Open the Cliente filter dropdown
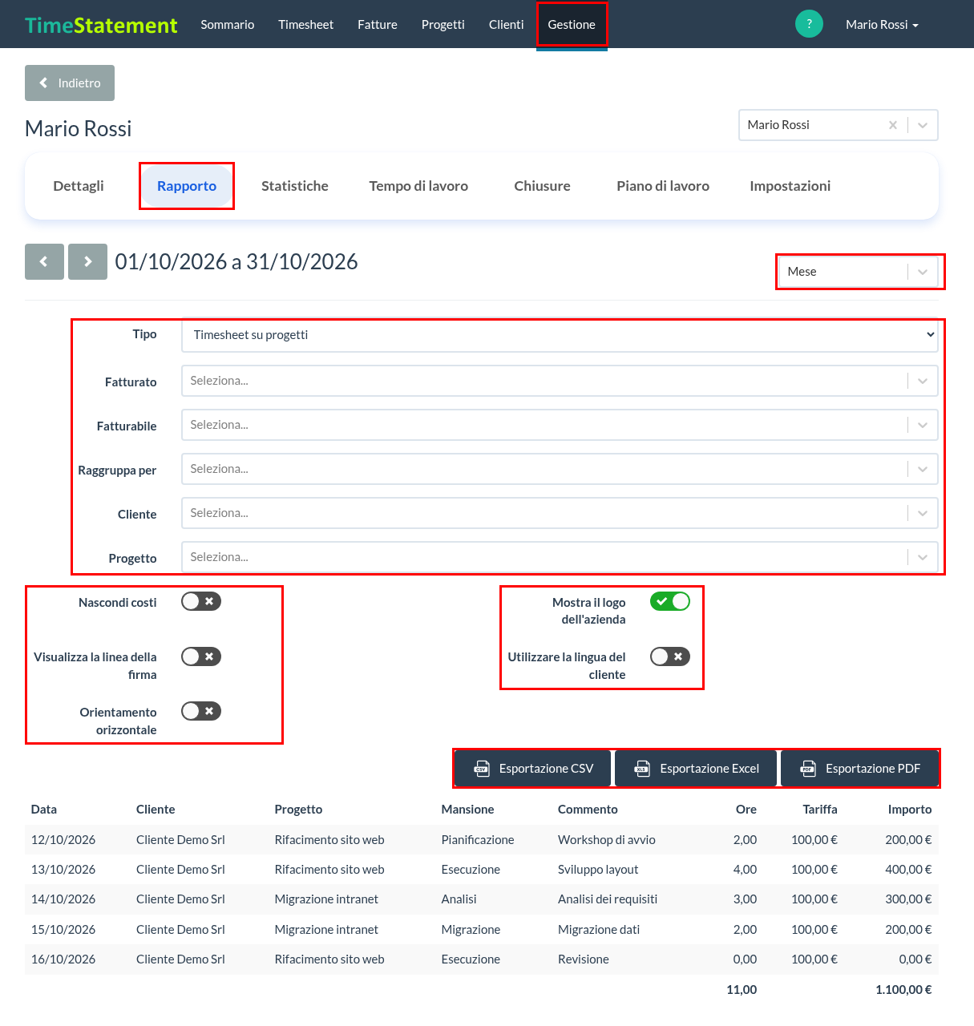Viewport: 974px width, 1026px height. tap(560, 513)
